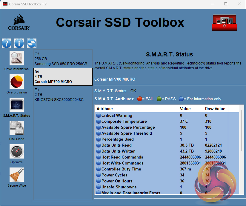Click the refresh drives icon
The image size is (246, 206).
[x=32, y=43]
